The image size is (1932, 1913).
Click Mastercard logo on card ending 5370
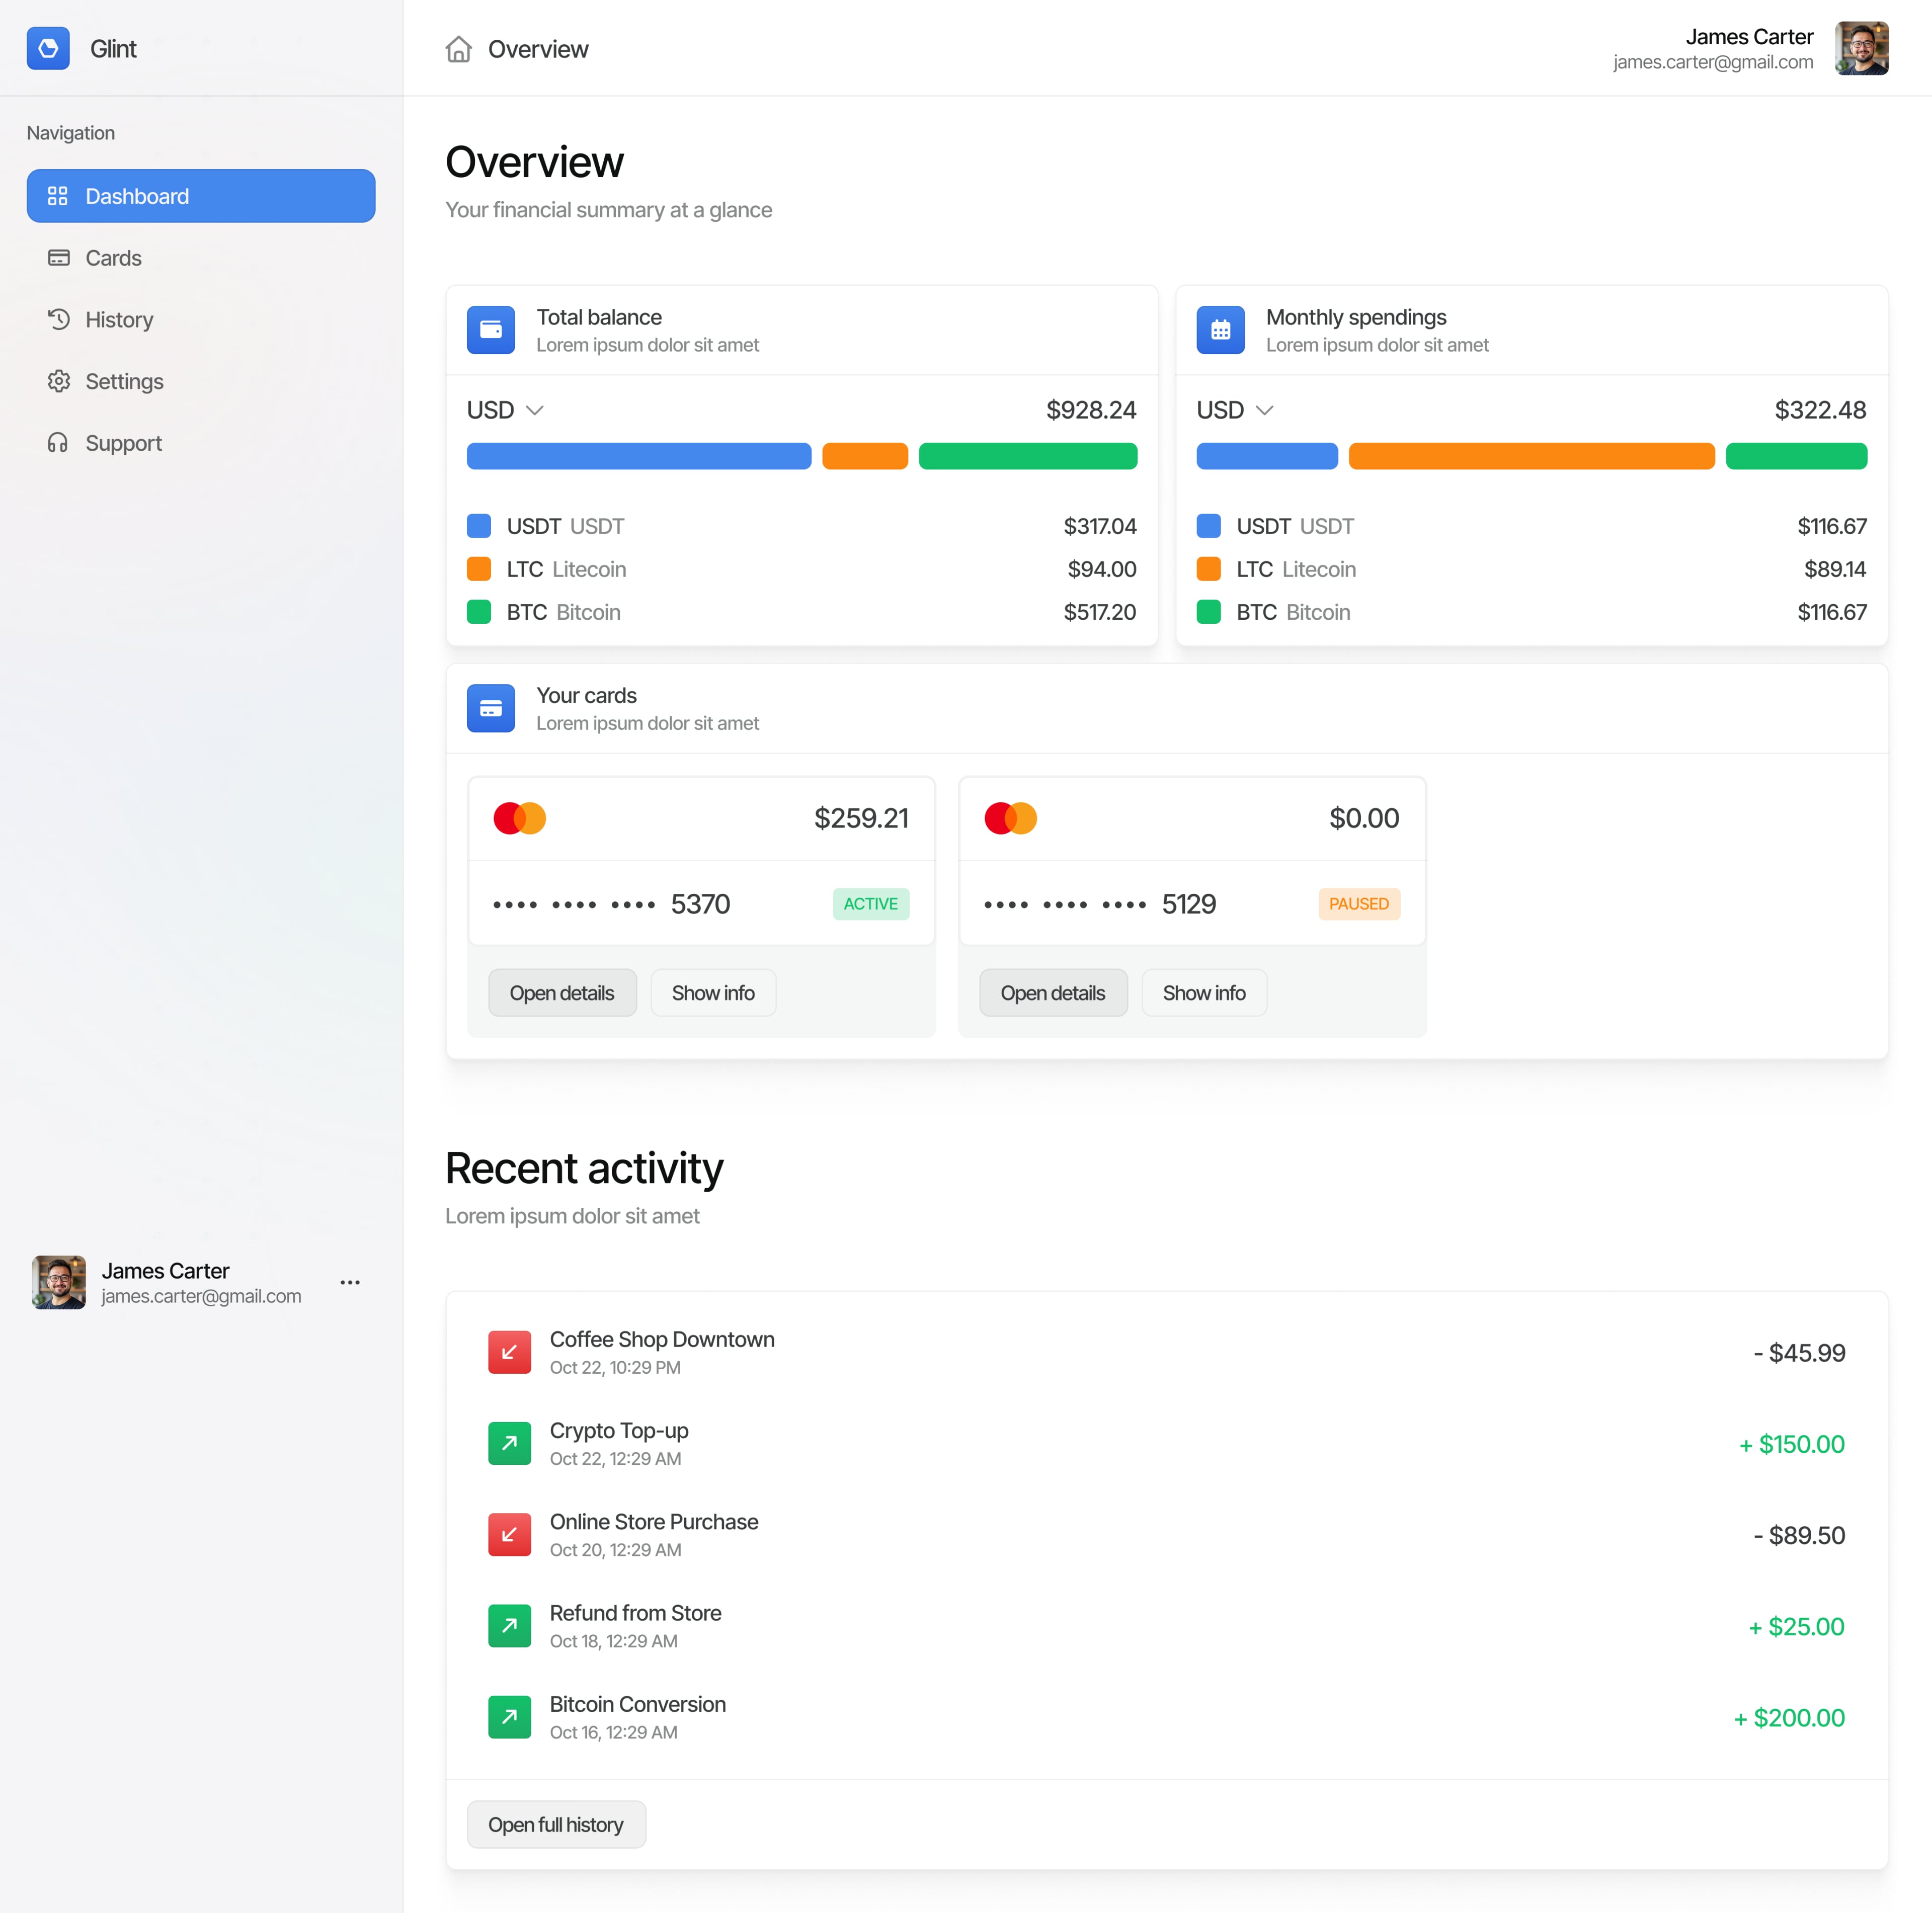pyautogui.click(x=520, y=818)
